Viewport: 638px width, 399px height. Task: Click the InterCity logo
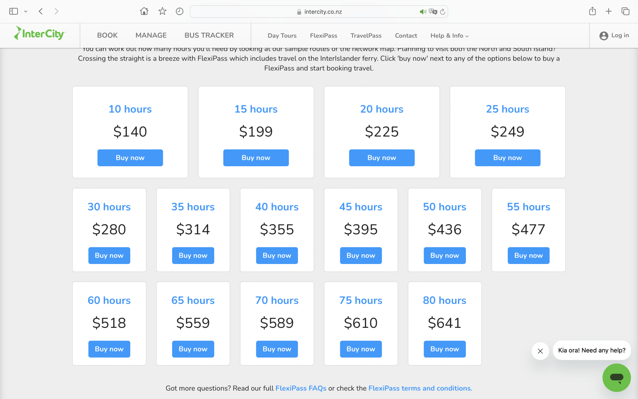[40, 33]
